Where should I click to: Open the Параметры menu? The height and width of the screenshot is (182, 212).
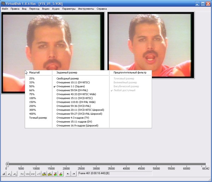tap(69, 9)
